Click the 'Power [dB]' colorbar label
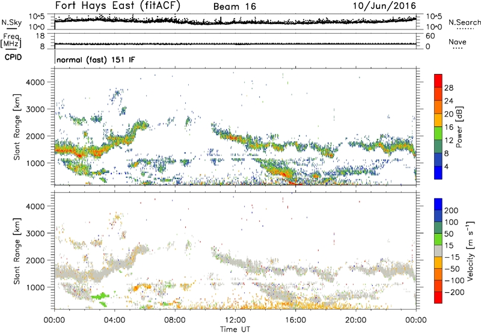481x333 pixels. (x=459, y=127)
